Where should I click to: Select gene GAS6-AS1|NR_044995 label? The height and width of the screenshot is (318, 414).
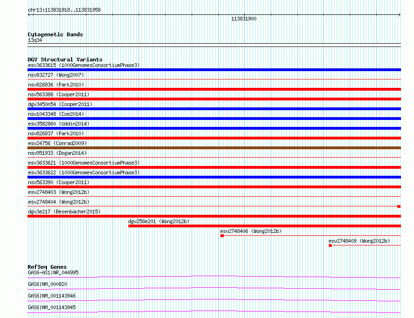point(53,272)
